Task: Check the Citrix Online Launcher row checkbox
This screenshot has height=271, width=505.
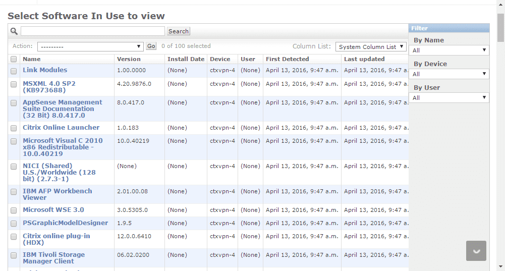Action: coord(14,128)
